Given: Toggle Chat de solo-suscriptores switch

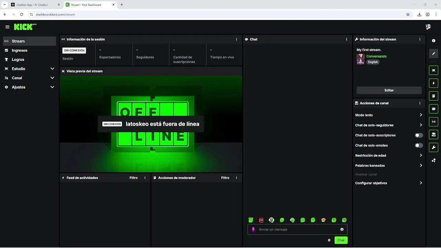Looking at the screenshot, I should [419, 135].
